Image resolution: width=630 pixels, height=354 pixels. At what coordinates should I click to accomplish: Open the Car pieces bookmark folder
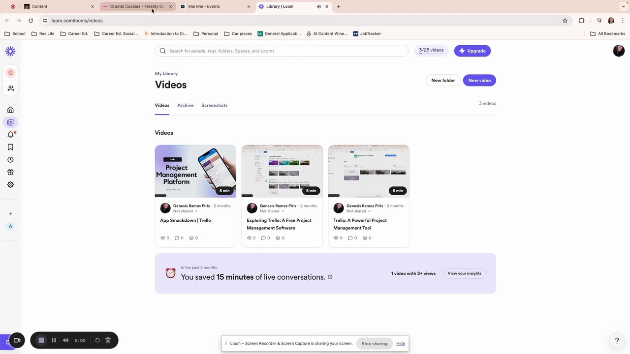point(238,34)
